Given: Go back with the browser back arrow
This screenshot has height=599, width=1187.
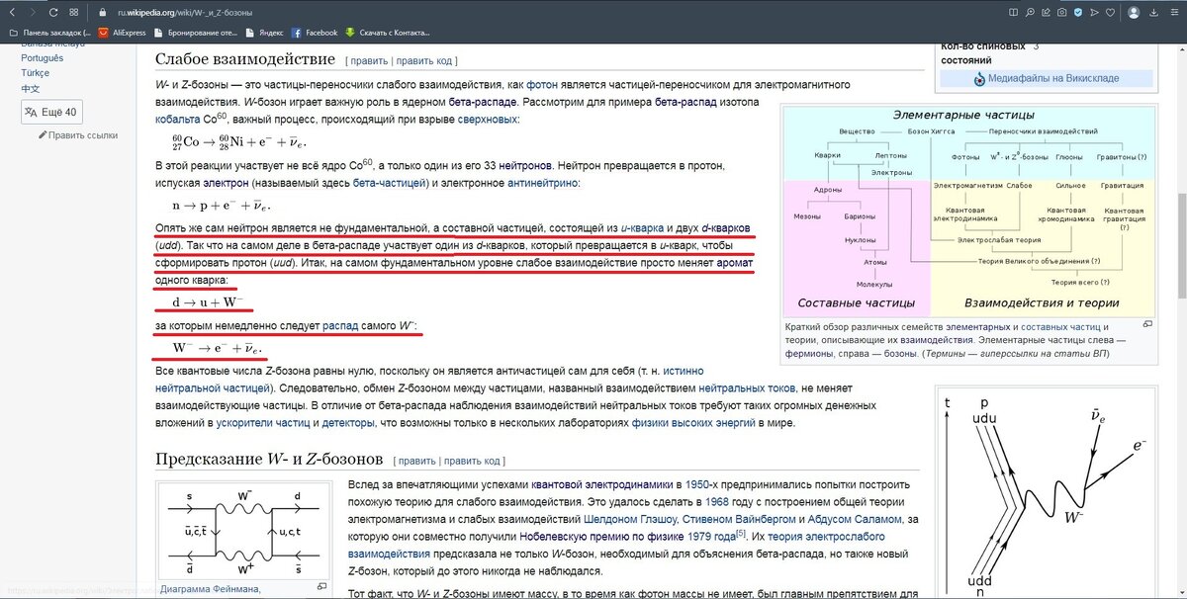Looking at the screenshot, I should pos(11,13).
